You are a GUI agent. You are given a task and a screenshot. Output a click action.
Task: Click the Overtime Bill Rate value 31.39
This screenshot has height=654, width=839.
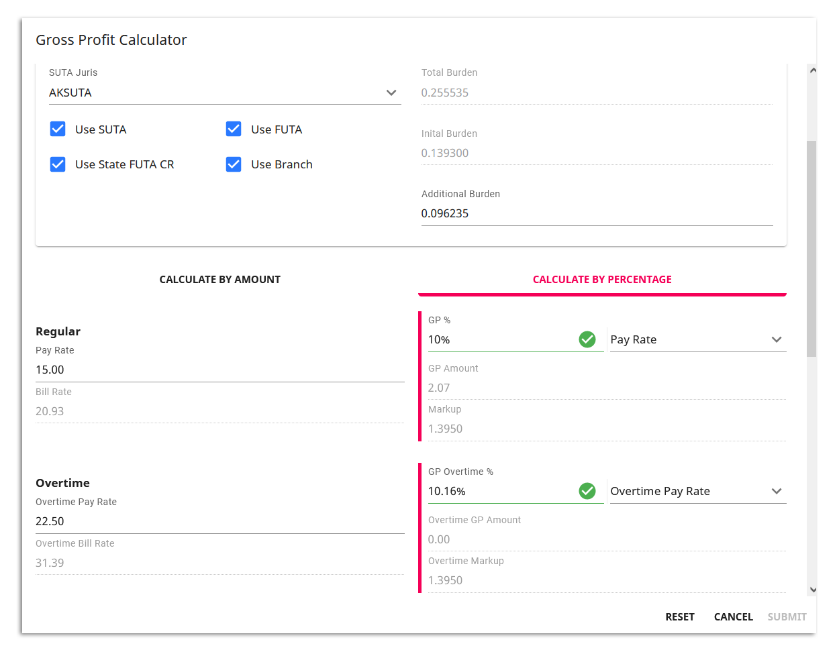(50, 563)
